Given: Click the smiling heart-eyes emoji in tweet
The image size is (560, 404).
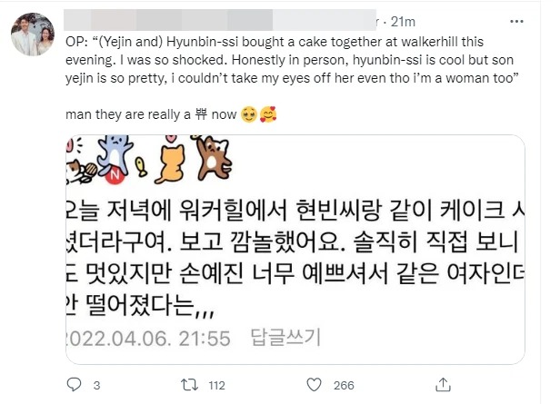Looking at the screenshot, I should pos(244,115).
